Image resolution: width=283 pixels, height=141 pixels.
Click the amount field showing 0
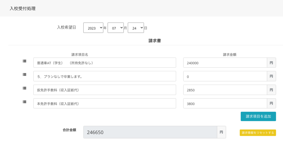click(225, 76)
